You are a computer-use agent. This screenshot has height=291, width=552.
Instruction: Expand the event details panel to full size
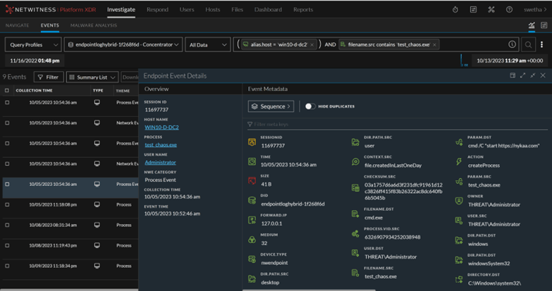(522, 75)
